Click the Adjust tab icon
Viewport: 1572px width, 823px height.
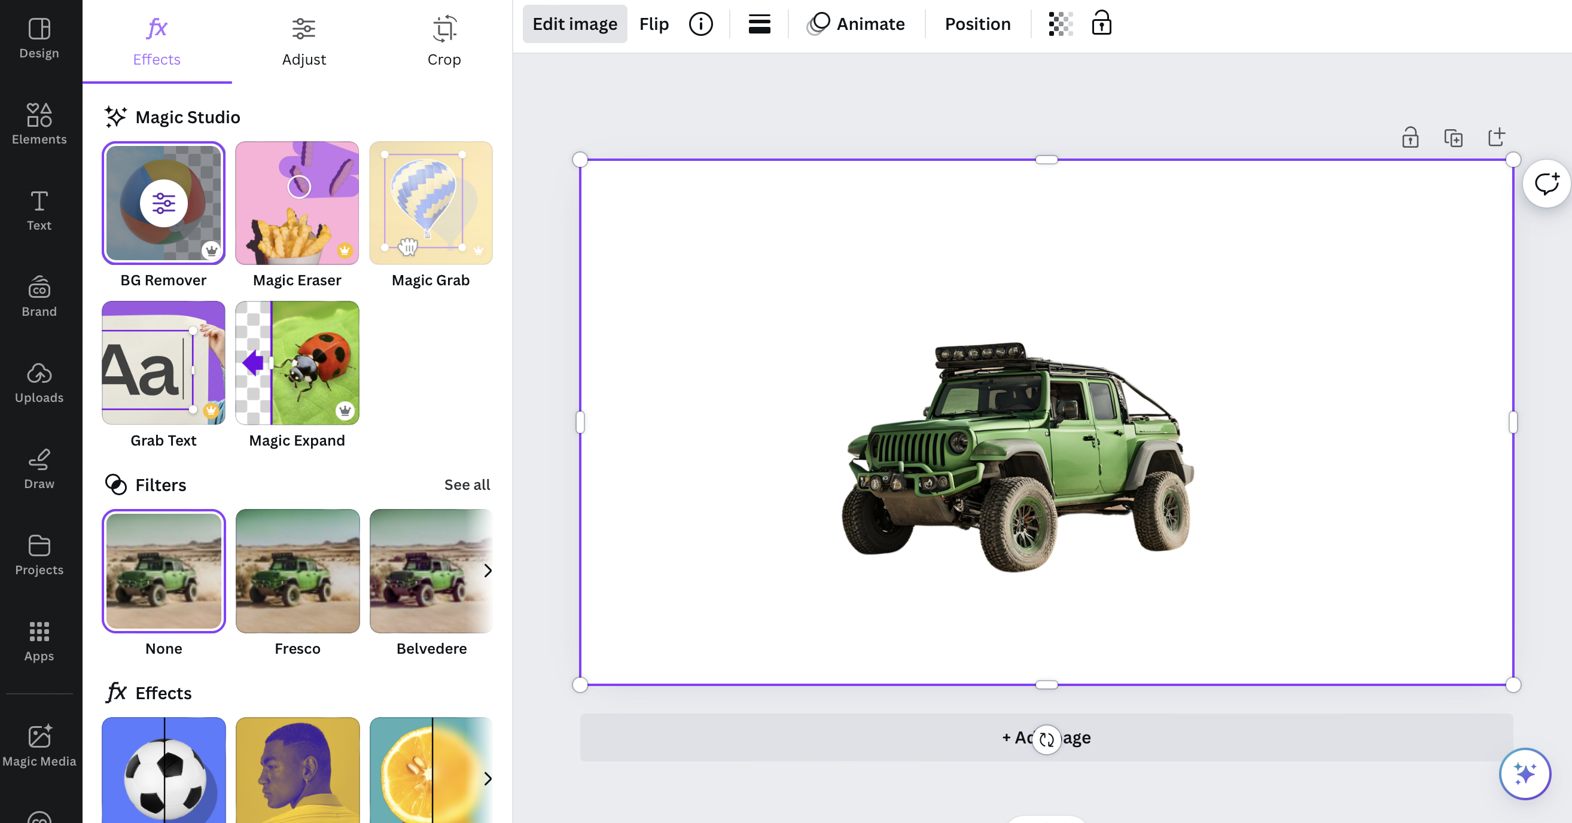click(x=304, y=28)
